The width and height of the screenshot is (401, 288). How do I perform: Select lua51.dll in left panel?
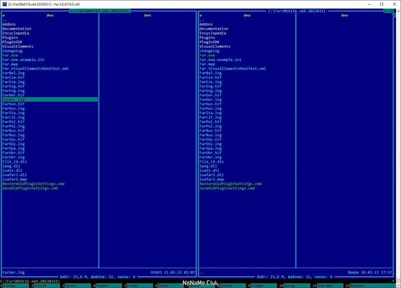tap(12, 171)
